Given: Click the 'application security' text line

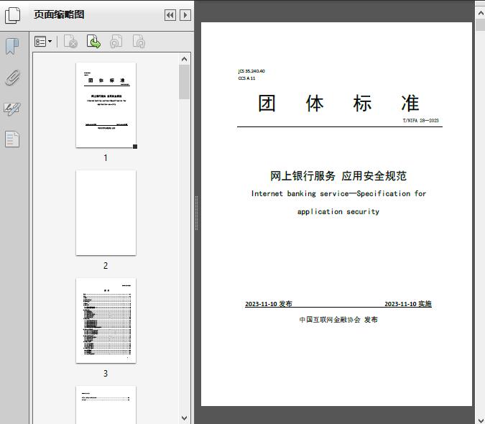Looking at the screenshot, I should [x=338, y=211].
